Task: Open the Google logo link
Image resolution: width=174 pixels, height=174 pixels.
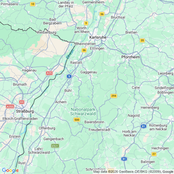Action: [x=10, y=170]
